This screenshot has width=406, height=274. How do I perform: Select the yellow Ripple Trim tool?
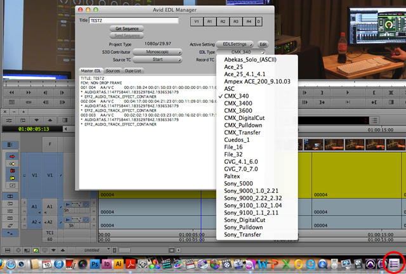coord(12,178)
